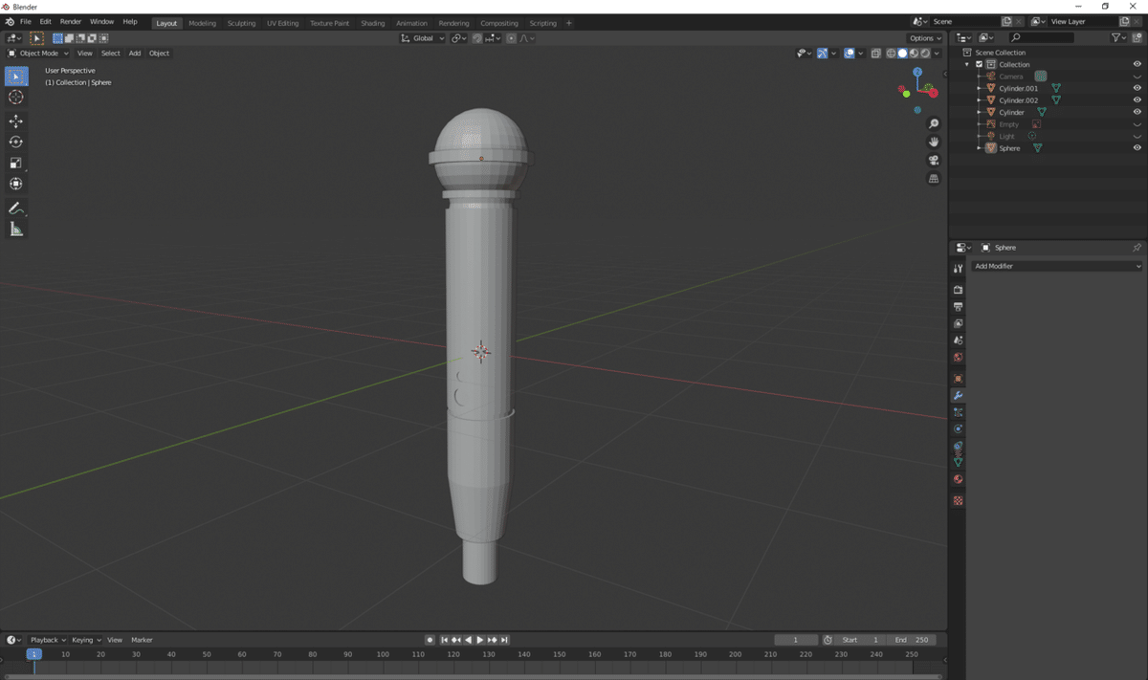Activate the Transform tool
This screenshot has width=1148, height=680.
pyautogui.click(x=16, y=184)
